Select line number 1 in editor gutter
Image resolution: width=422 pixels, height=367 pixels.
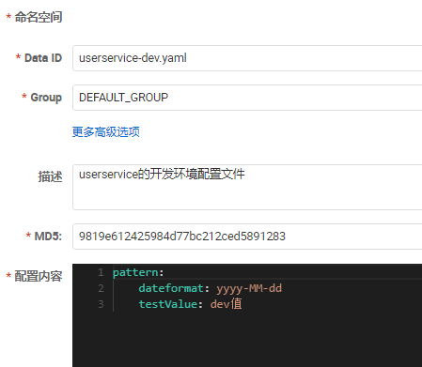click(x=101, y=272)
